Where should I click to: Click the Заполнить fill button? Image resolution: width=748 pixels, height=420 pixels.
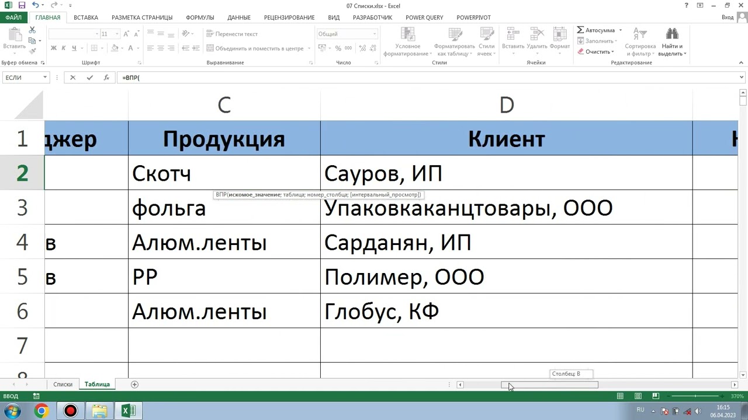coord(595,41)
